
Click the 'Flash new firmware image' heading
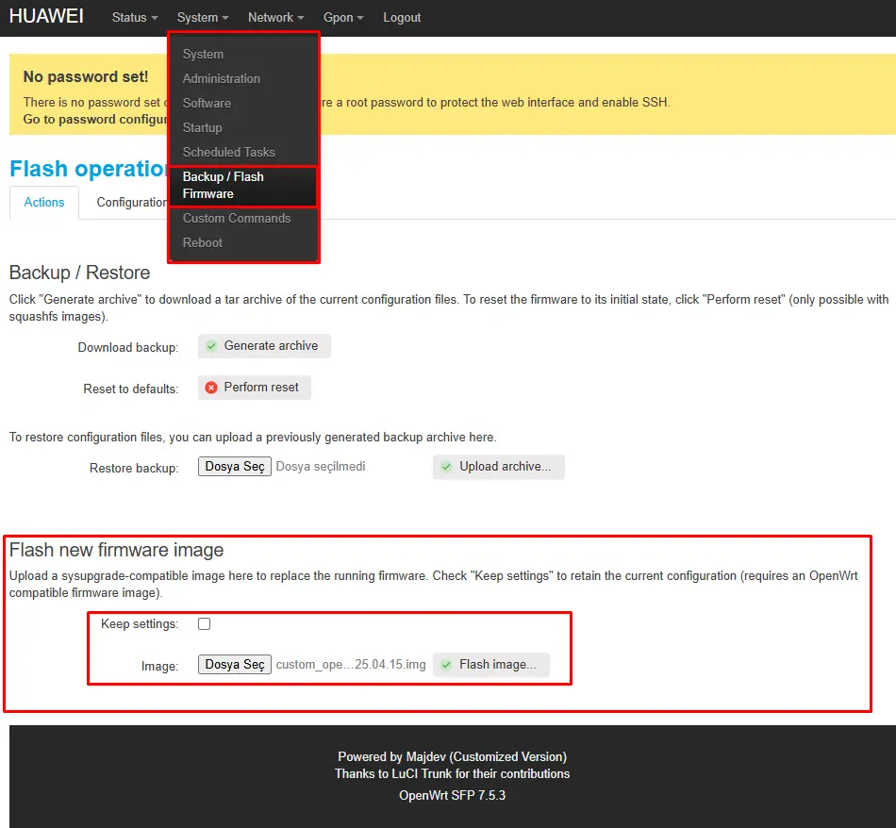click(117, 550)
